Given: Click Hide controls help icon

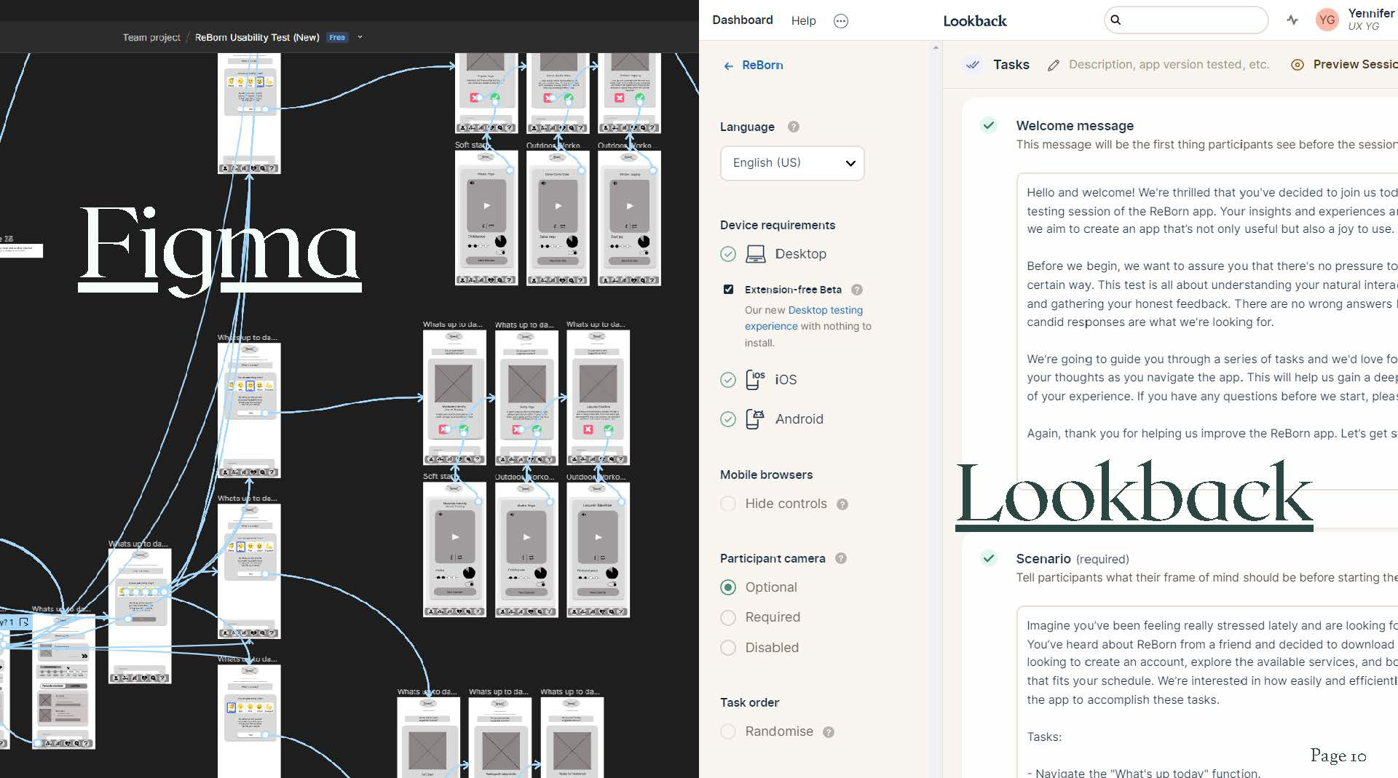Looking at the screenshot, I should 842,504.
